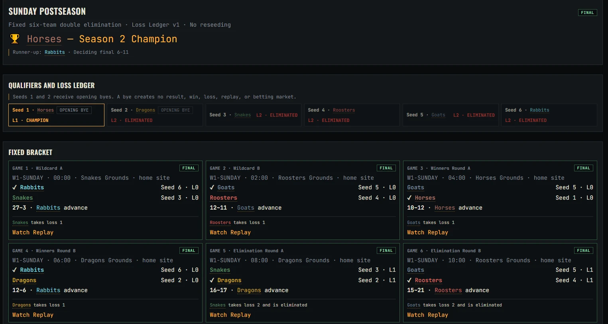Click the FINAL badge on Game 1

pos(189,168)
